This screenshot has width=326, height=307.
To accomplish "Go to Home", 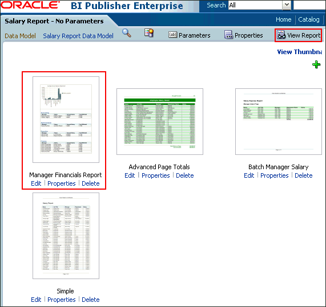I will pos(283,19).
